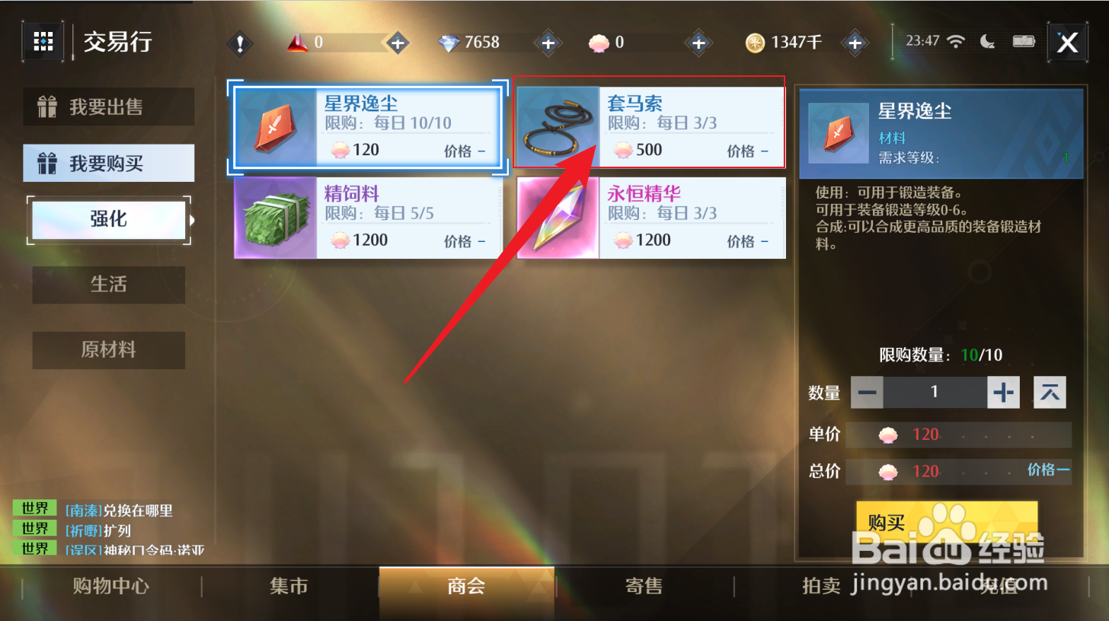
Task: Select the 套马索 lasso item
Action: pyautogui.click(x=651, y=126)
